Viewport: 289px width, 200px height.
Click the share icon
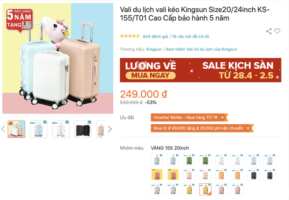tap(269, 31)
